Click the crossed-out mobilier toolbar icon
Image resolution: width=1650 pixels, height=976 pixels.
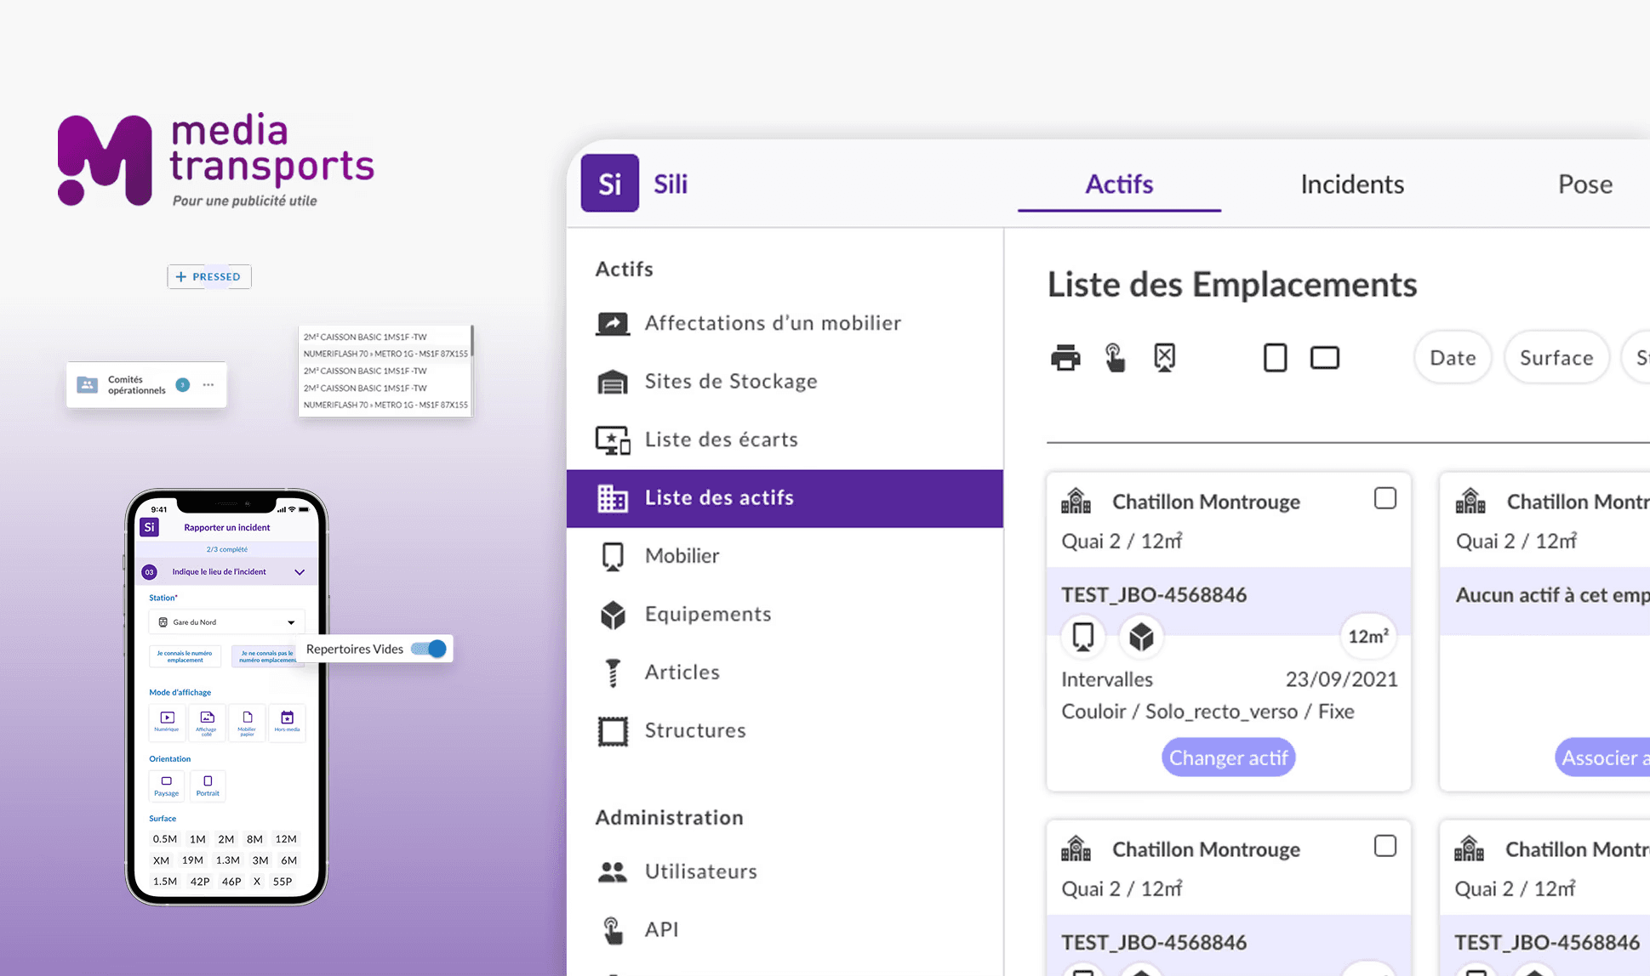pos(1164,358)
